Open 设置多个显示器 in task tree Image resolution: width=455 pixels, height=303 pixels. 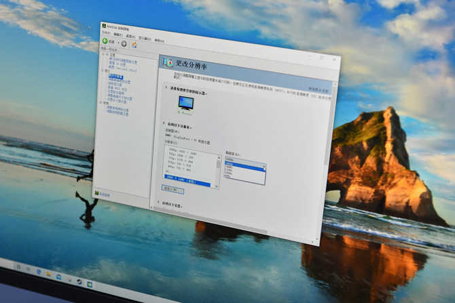coord(117,101)
